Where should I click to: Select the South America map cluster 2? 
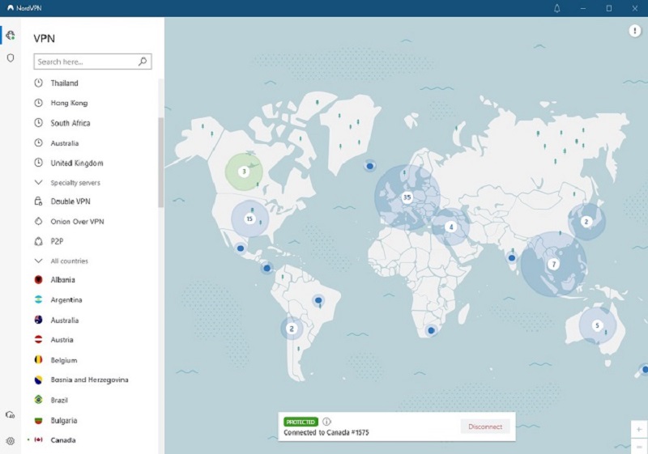(292, 329)
